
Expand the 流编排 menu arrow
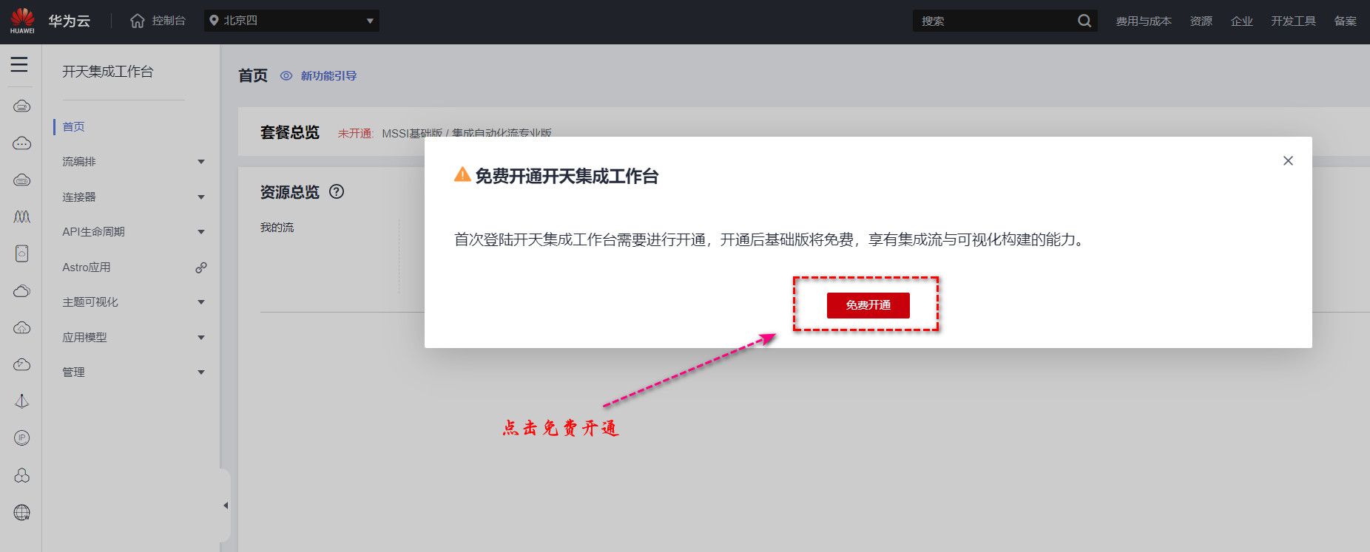201,162
